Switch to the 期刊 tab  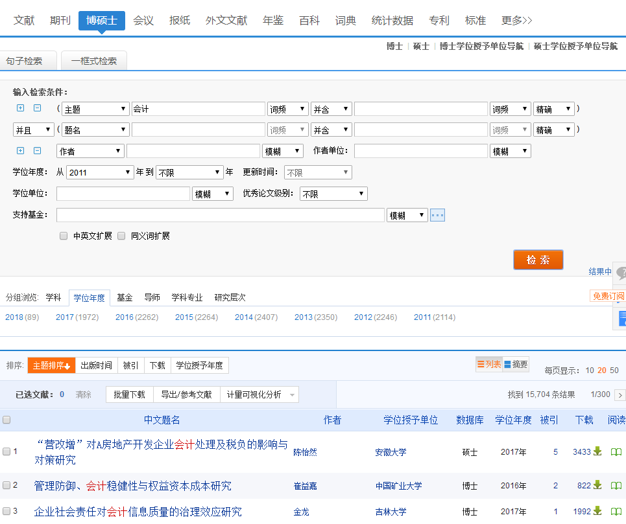pos(60,20)
